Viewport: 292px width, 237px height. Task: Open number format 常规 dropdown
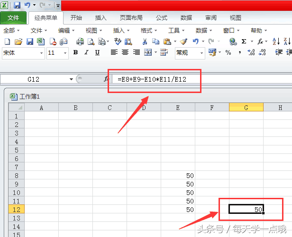coord(201,53)
